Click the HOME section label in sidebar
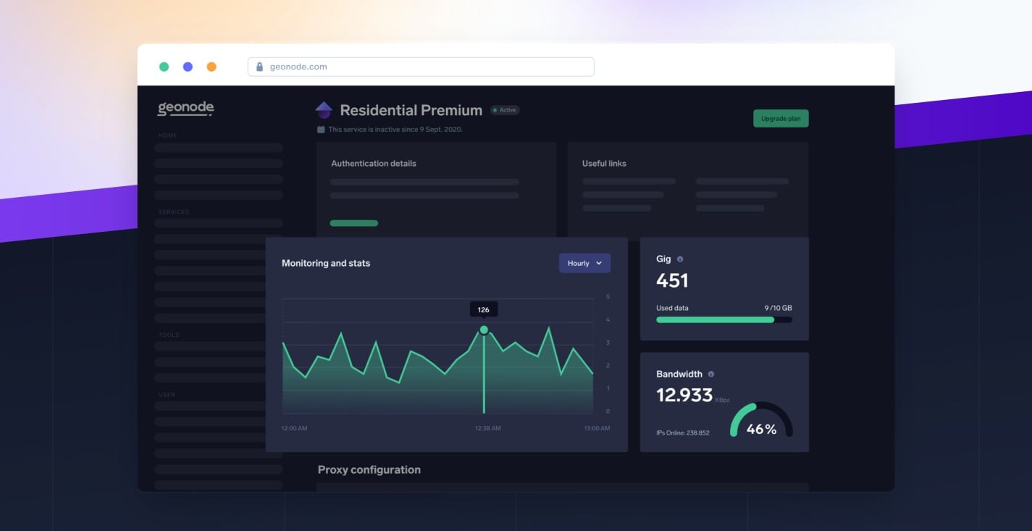Viewport: 1032px width, 531px height. pyautogui.click(x=167, y=135)
